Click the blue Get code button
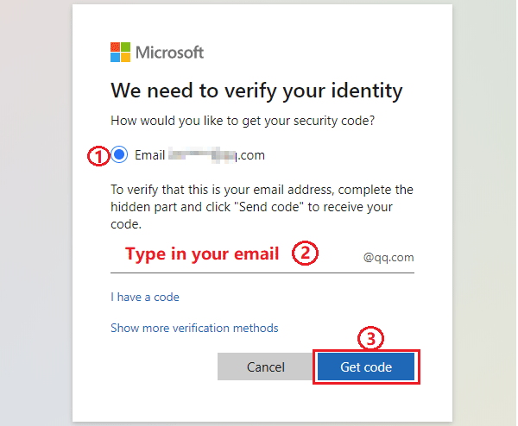This screenshot has width=518, height=426. click(366, 366)
